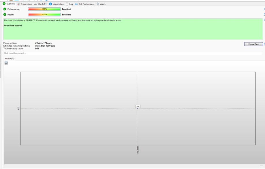
Task: Open the Disk Performance tab
Action: pos(85,4)
